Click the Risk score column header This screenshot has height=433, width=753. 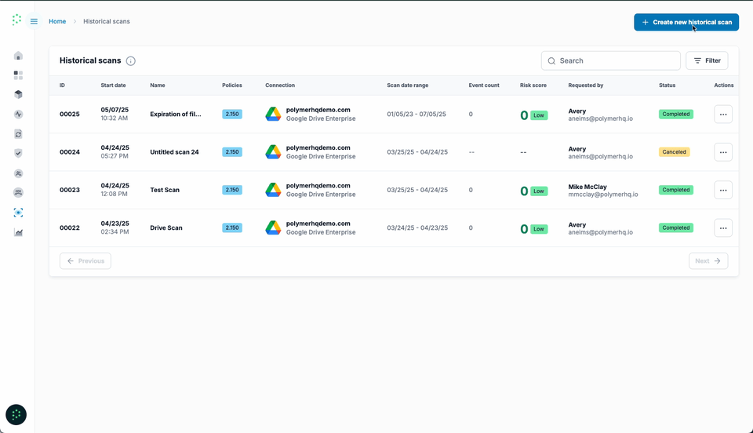pyautogui.click(x=533, y=86)
